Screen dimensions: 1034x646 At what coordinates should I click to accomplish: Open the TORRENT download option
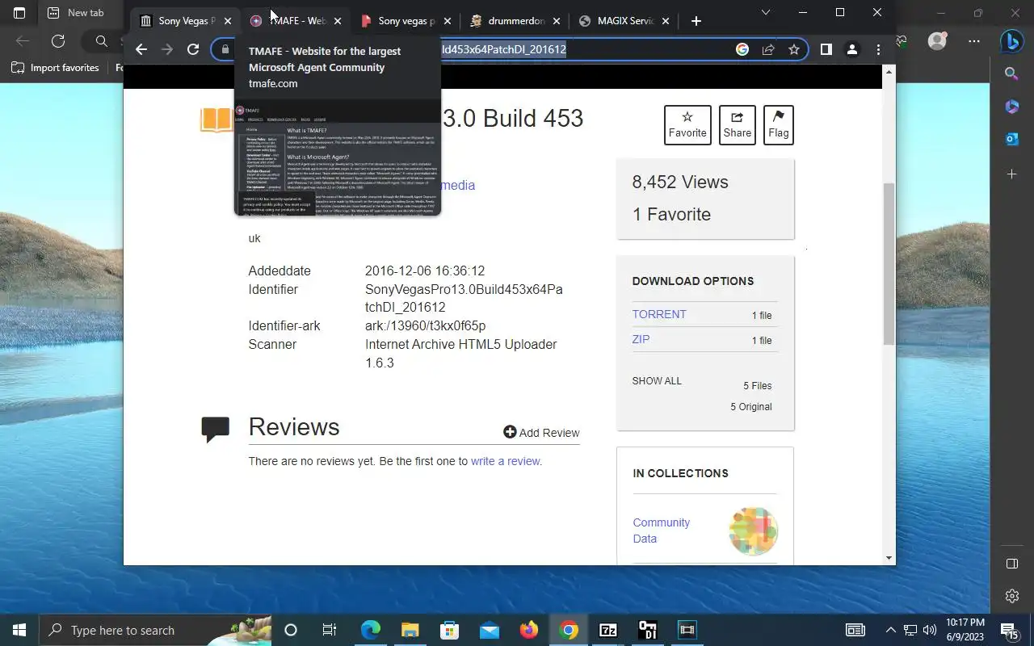coord(659,314)
